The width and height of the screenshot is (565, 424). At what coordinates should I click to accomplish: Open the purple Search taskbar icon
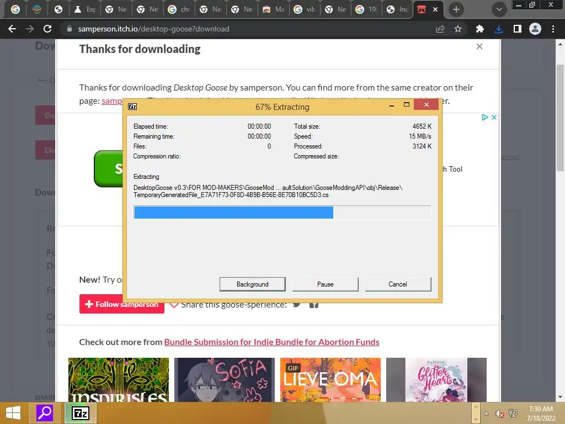[45, 413]
